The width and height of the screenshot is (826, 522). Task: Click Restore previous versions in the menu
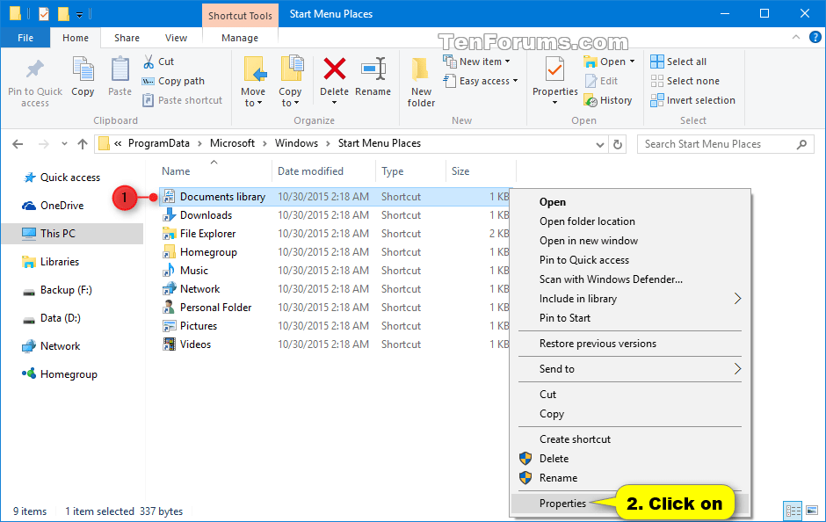[x=600, y=343]
